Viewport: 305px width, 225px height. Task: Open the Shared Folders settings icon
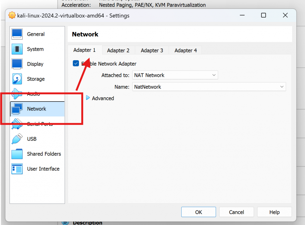(x=17, y=154)
